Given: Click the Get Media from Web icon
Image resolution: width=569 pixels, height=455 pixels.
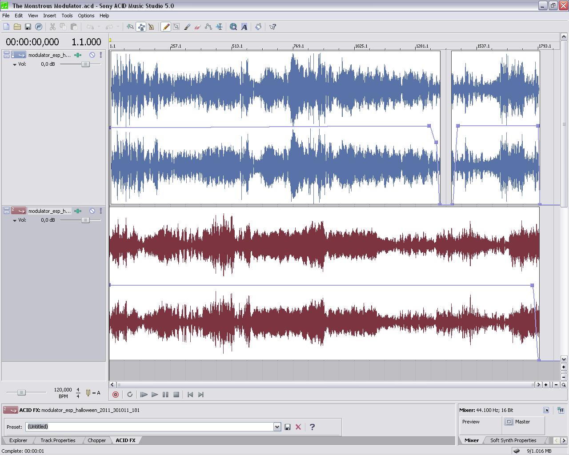Looking at the screenshot, I should 233,27.
